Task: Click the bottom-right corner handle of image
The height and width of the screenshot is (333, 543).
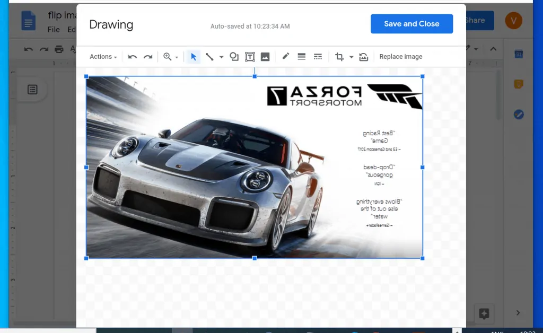Action: pos(422,258)
